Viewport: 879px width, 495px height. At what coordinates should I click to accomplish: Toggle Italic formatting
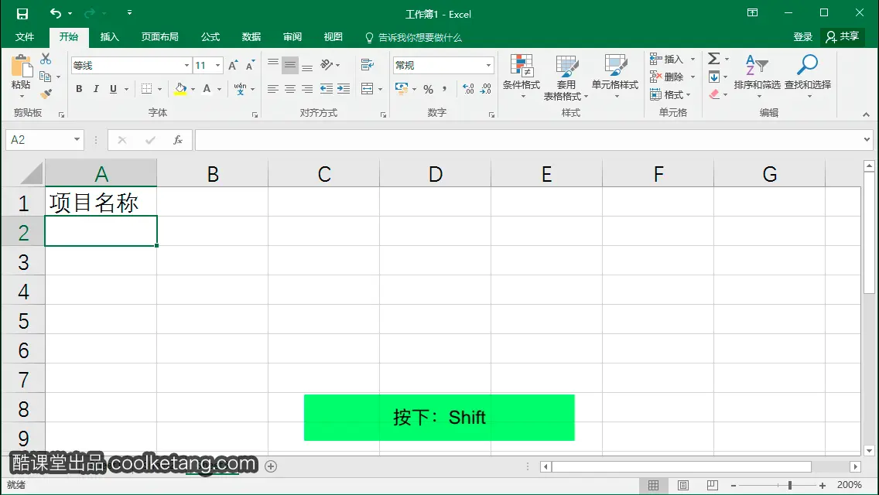pyautogui.click(x=97, y=89)
